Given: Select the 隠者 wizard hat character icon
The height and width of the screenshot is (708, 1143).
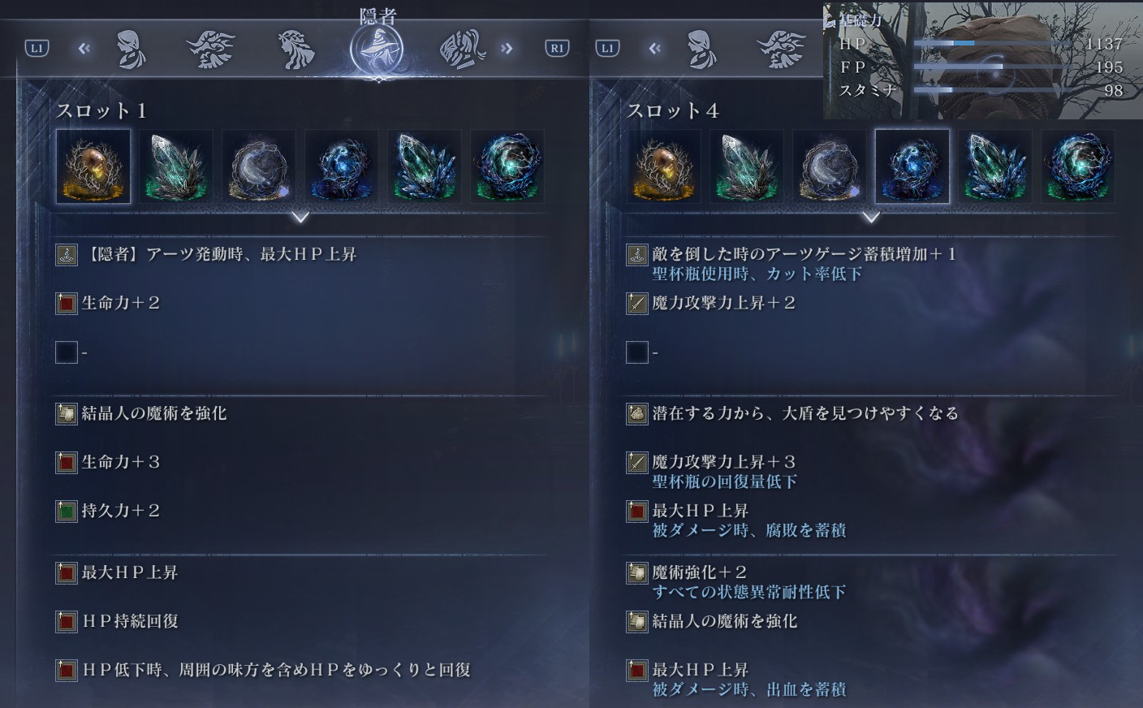Looking at the screenshot, I should [377, 50].
